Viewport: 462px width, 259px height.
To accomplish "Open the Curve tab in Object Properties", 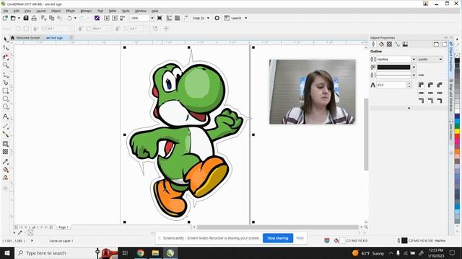I will [397, 45].
